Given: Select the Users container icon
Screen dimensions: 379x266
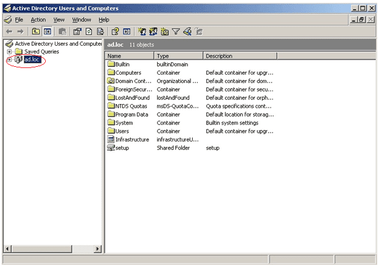Looking at the screenshot, I should click(111, 131).
